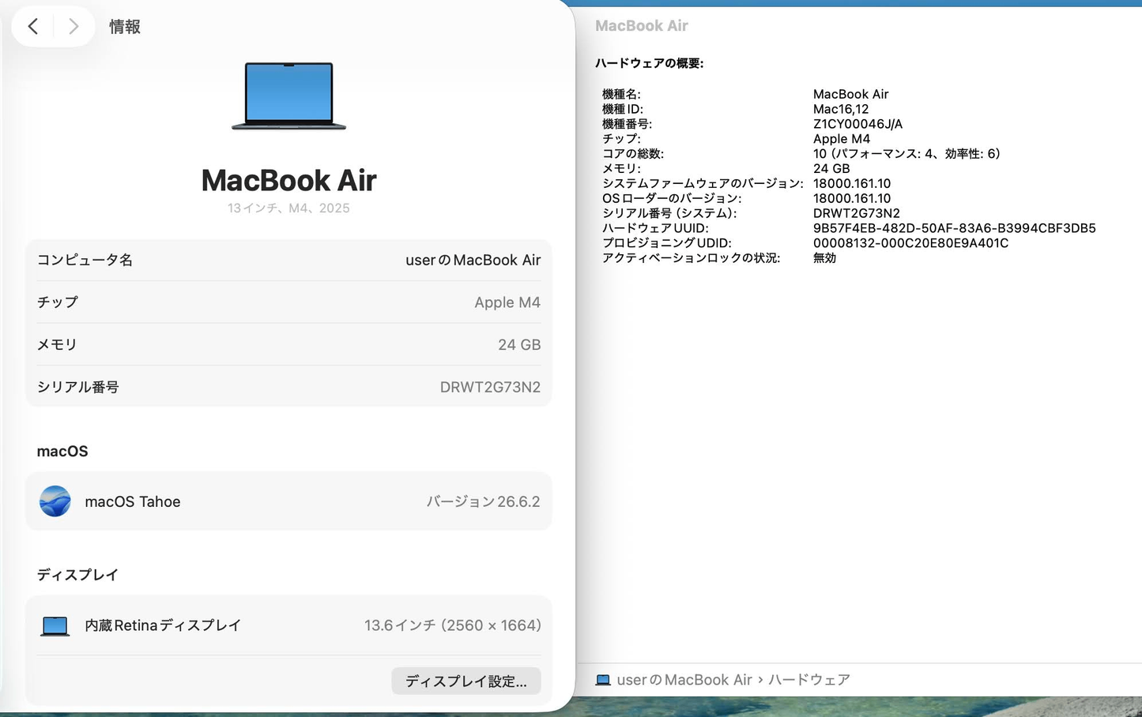Screen dimensions: 1142x717
Task: Click ハードウェア in the path bar
Action: coord(809,680)
